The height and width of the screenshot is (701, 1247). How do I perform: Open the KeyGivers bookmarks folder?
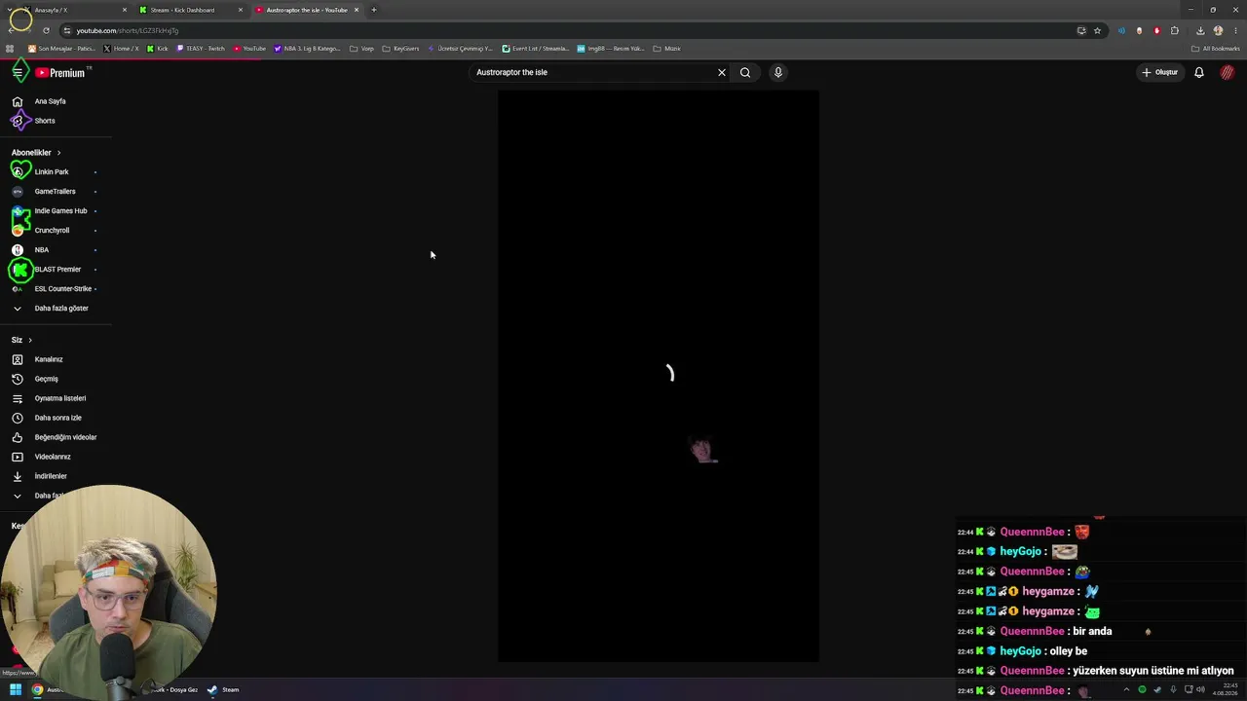pyautogui.click(x=400, y=49)
